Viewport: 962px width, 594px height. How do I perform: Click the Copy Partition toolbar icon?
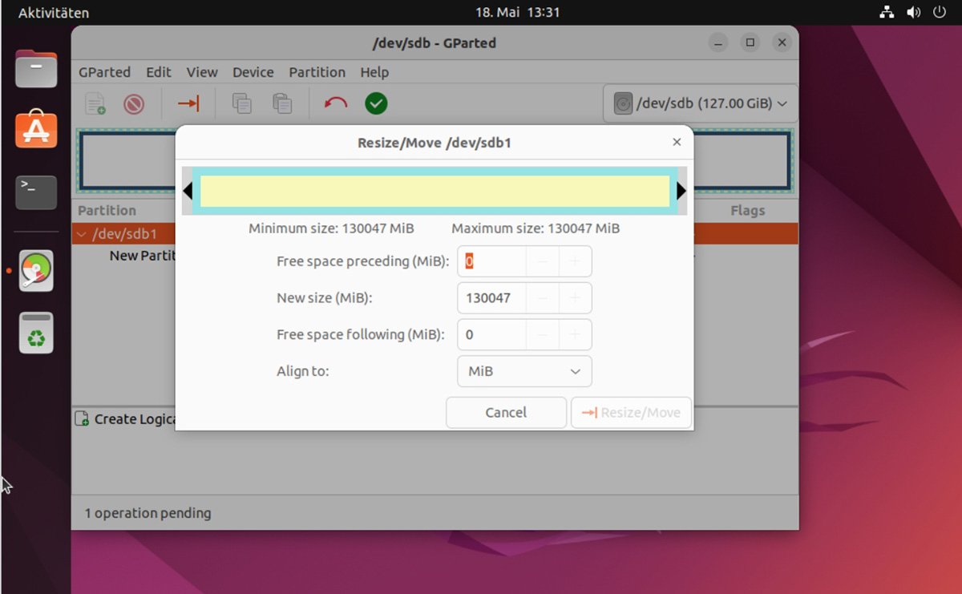(x=241, y=103)
